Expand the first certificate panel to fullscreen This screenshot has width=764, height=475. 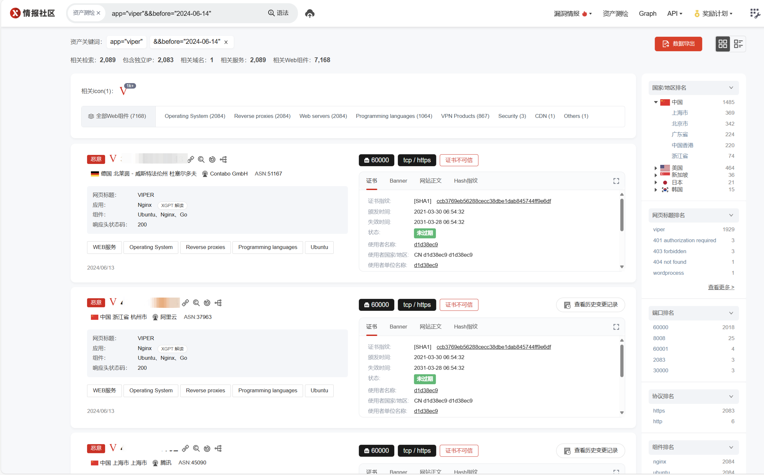click(616, 181)
